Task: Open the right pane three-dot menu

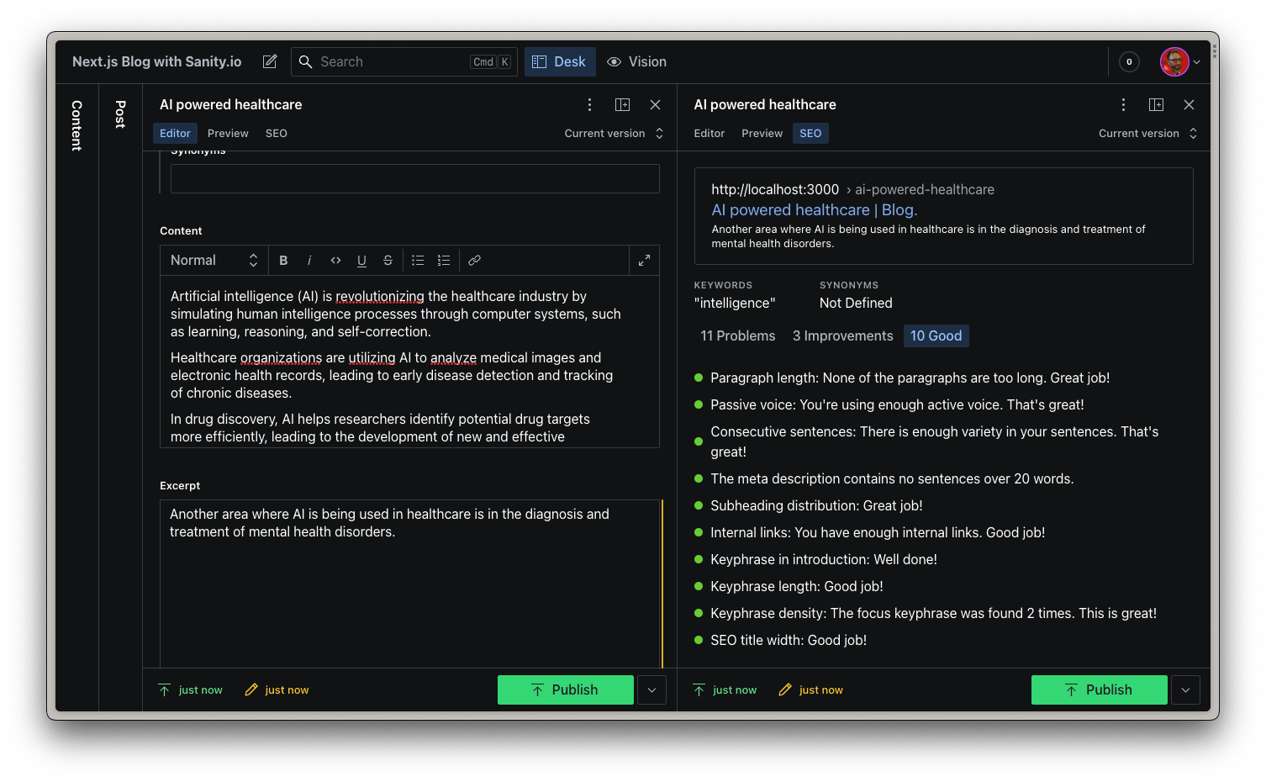Action: [x=1123, y=104]
